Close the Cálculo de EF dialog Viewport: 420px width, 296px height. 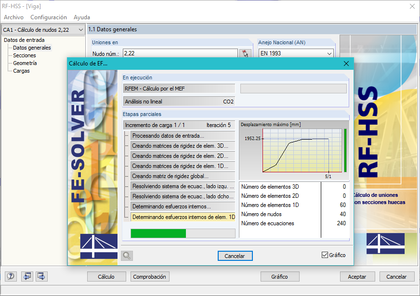[x=346, y=64]
